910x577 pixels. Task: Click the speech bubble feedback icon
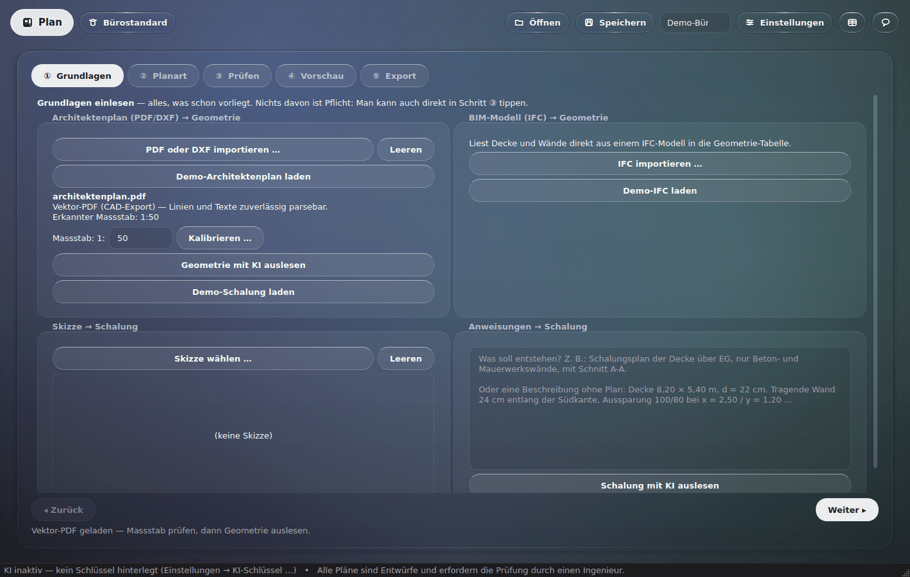coord(886,22)
